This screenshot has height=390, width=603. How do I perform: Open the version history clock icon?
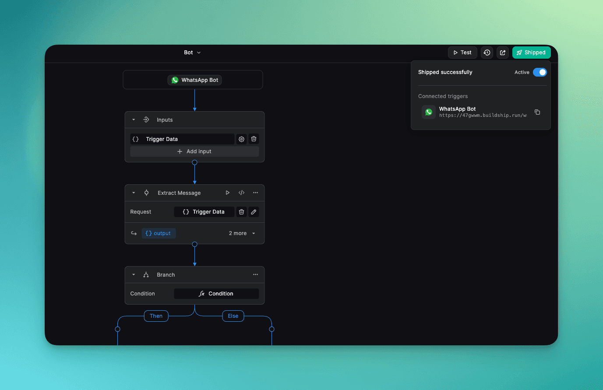pyautogui.click(x=487, y=53)
